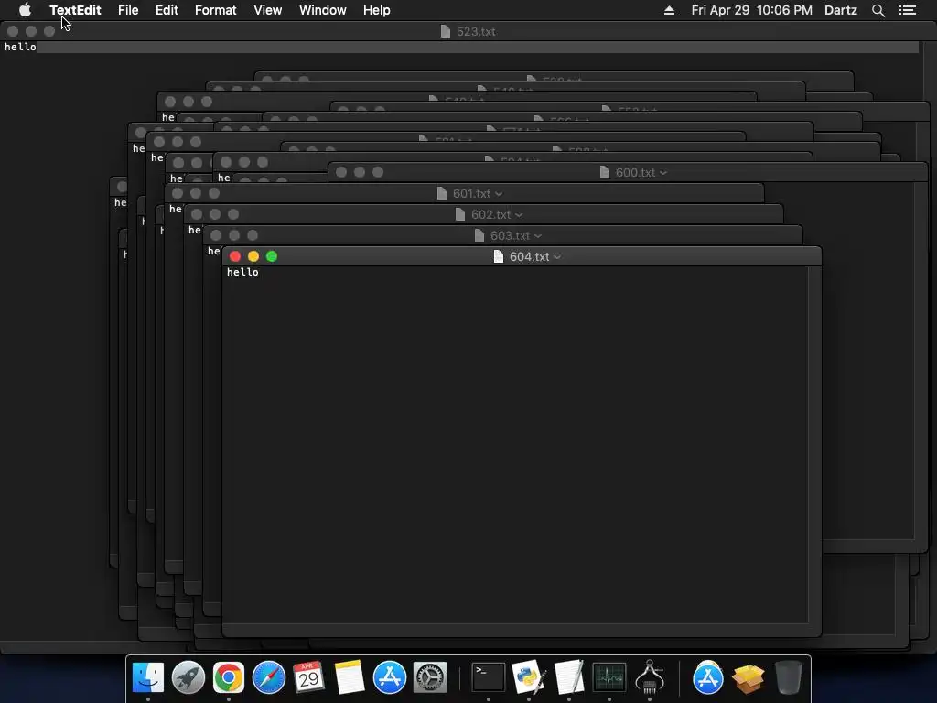Click the 523.txt document icon in title

[x=446, y=31]
